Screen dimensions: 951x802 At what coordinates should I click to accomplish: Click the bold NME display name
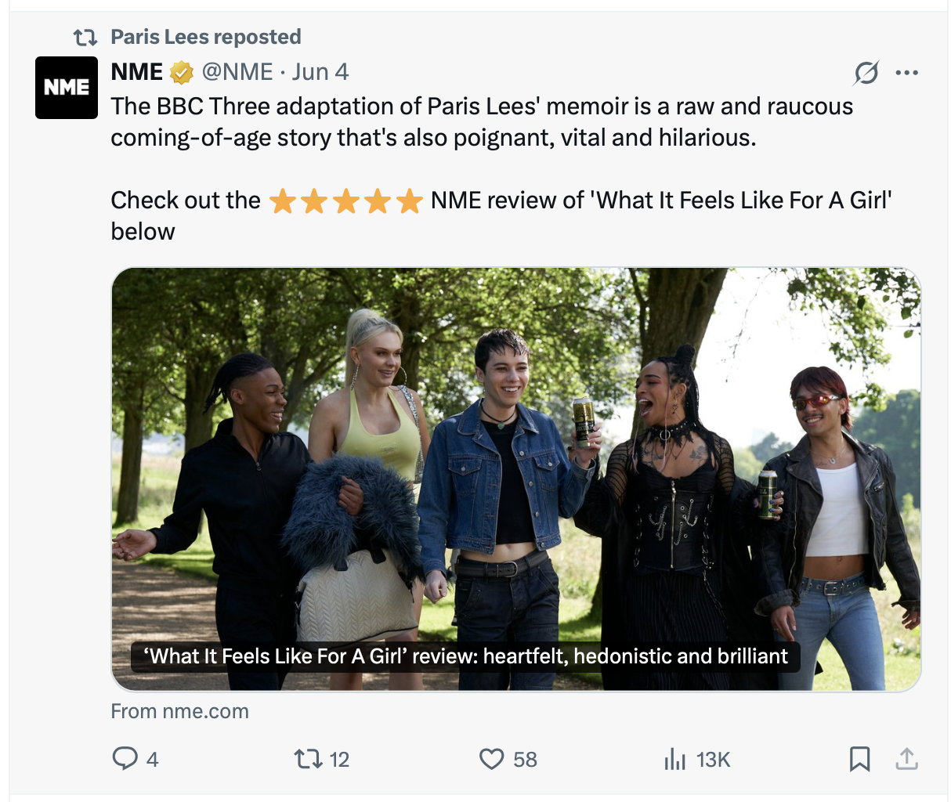tap(137, 72)
